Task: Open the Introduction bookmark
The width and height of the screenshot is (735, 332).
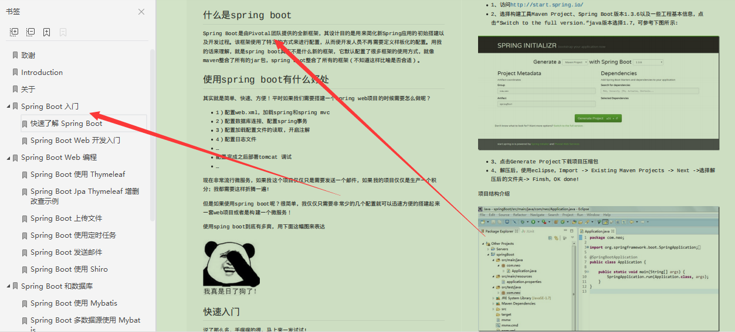Action: click(x=42, y=73)
